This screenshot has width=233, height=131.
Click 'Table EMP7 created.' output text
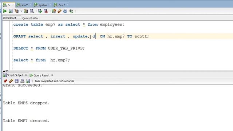tap(26, 120)
